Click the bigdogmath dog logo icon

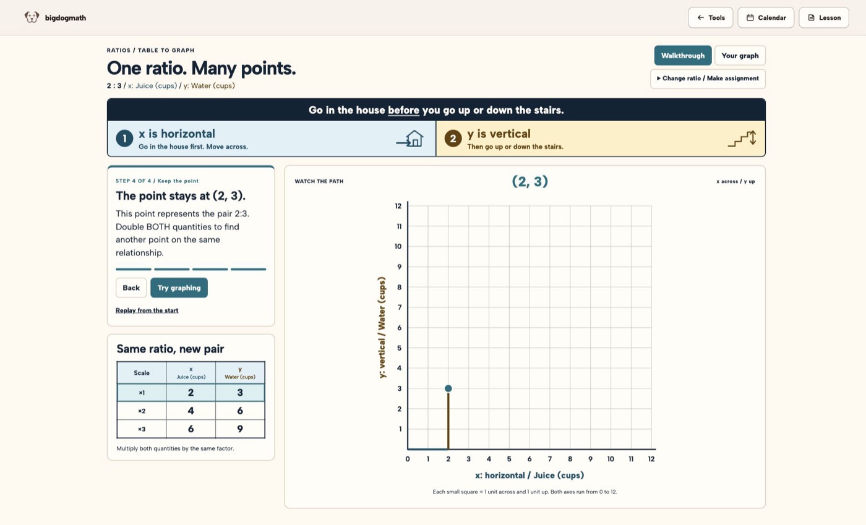[x=32, y=17]
